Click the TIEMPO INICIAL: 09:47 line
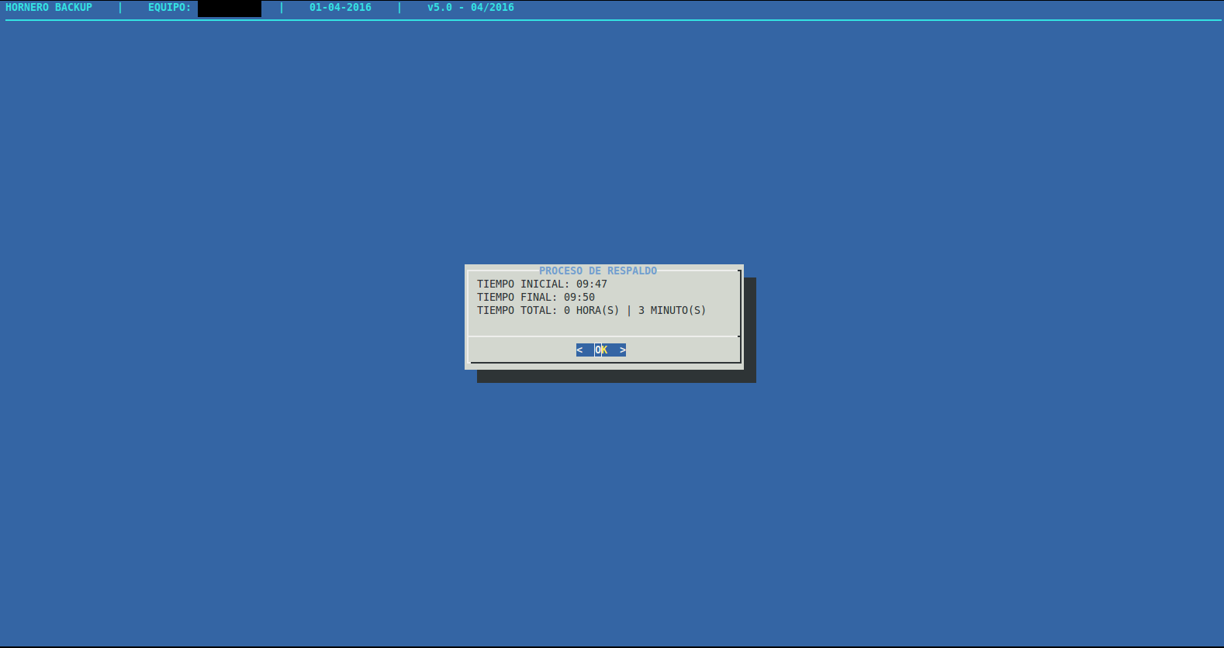The width and height of the screenshot is (1224, 648). point(542,284)
